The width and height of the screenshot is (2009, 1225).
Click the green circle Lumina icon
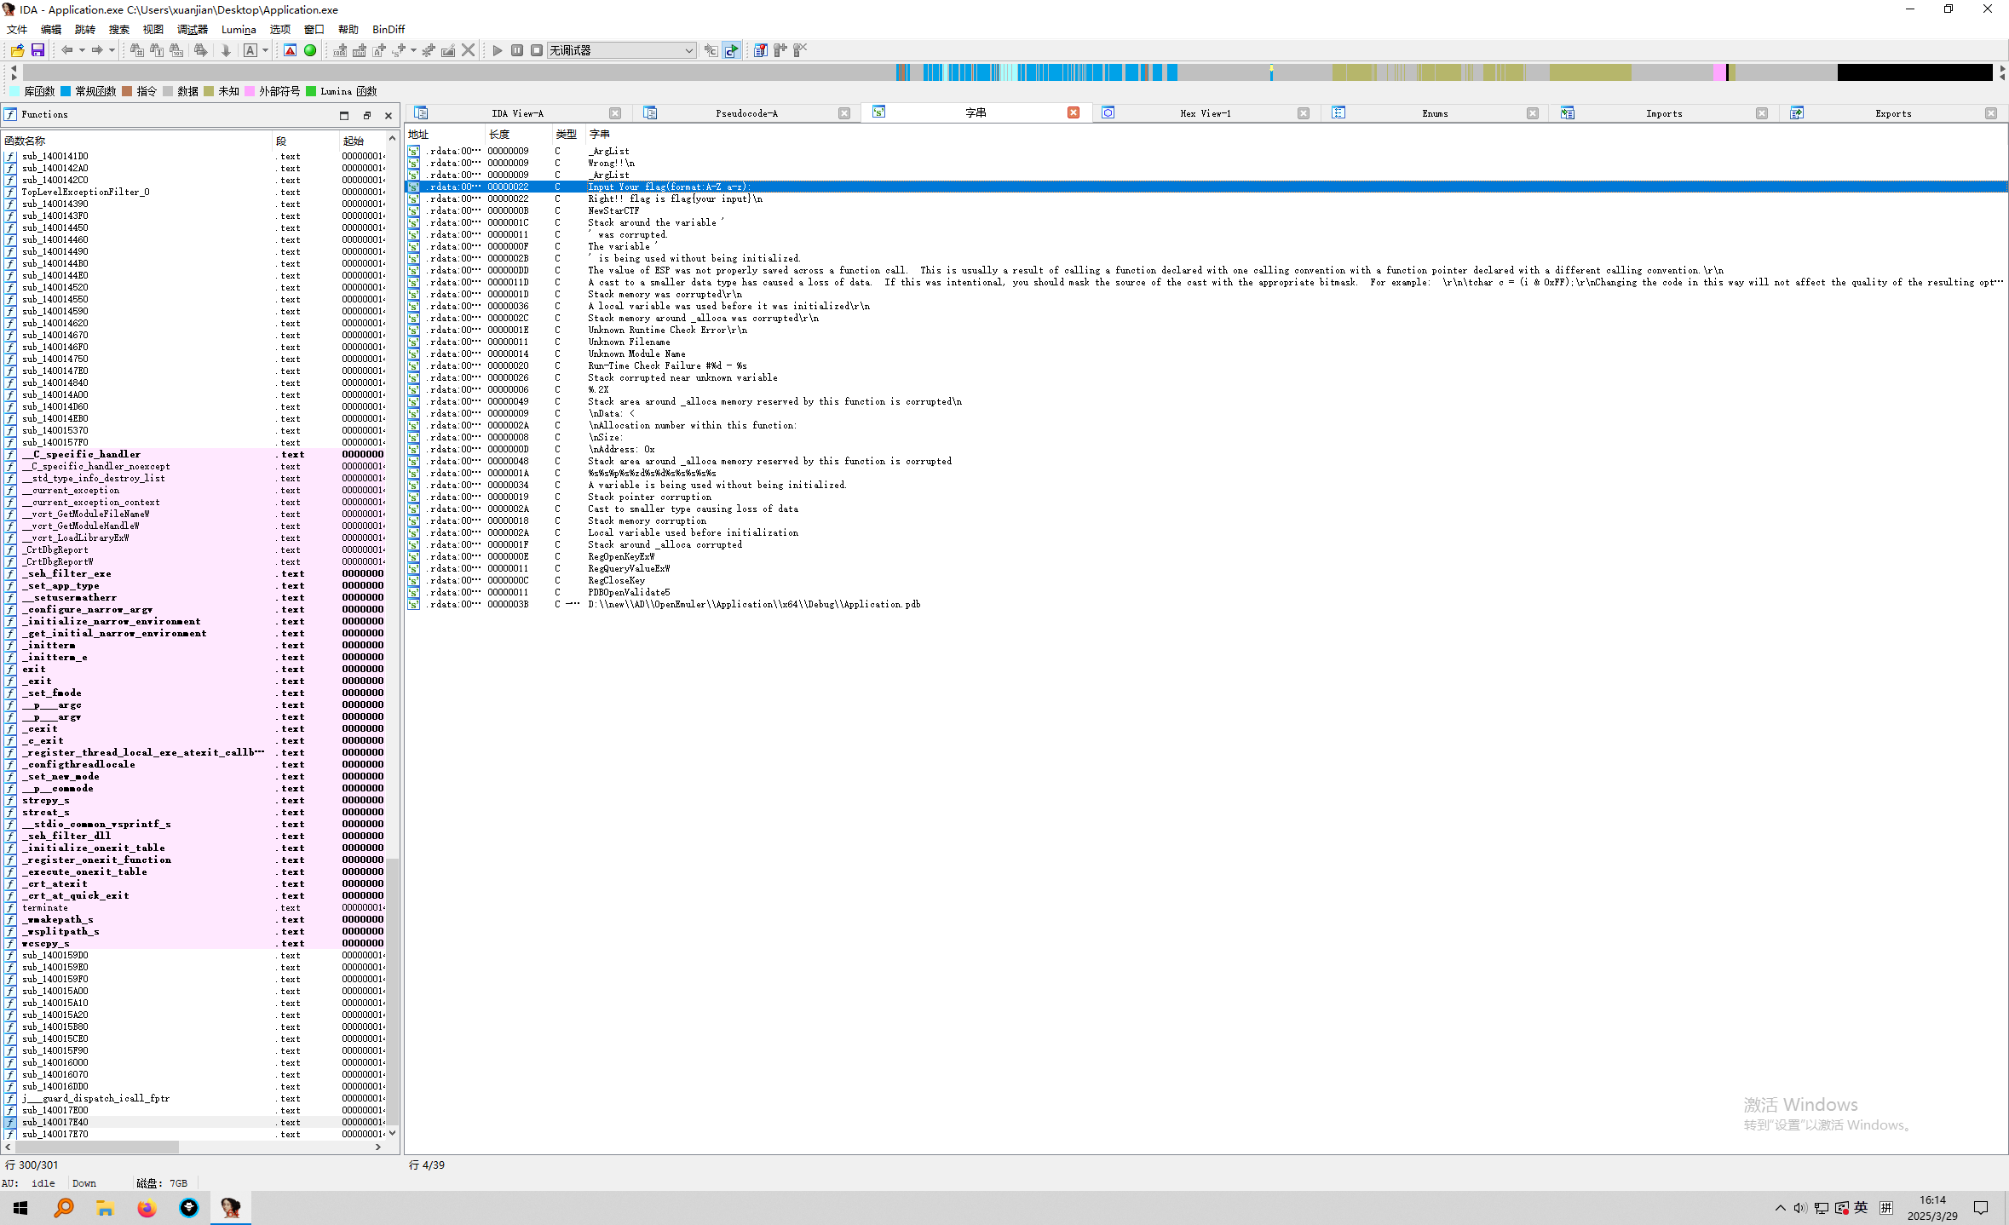coord(310,50)
